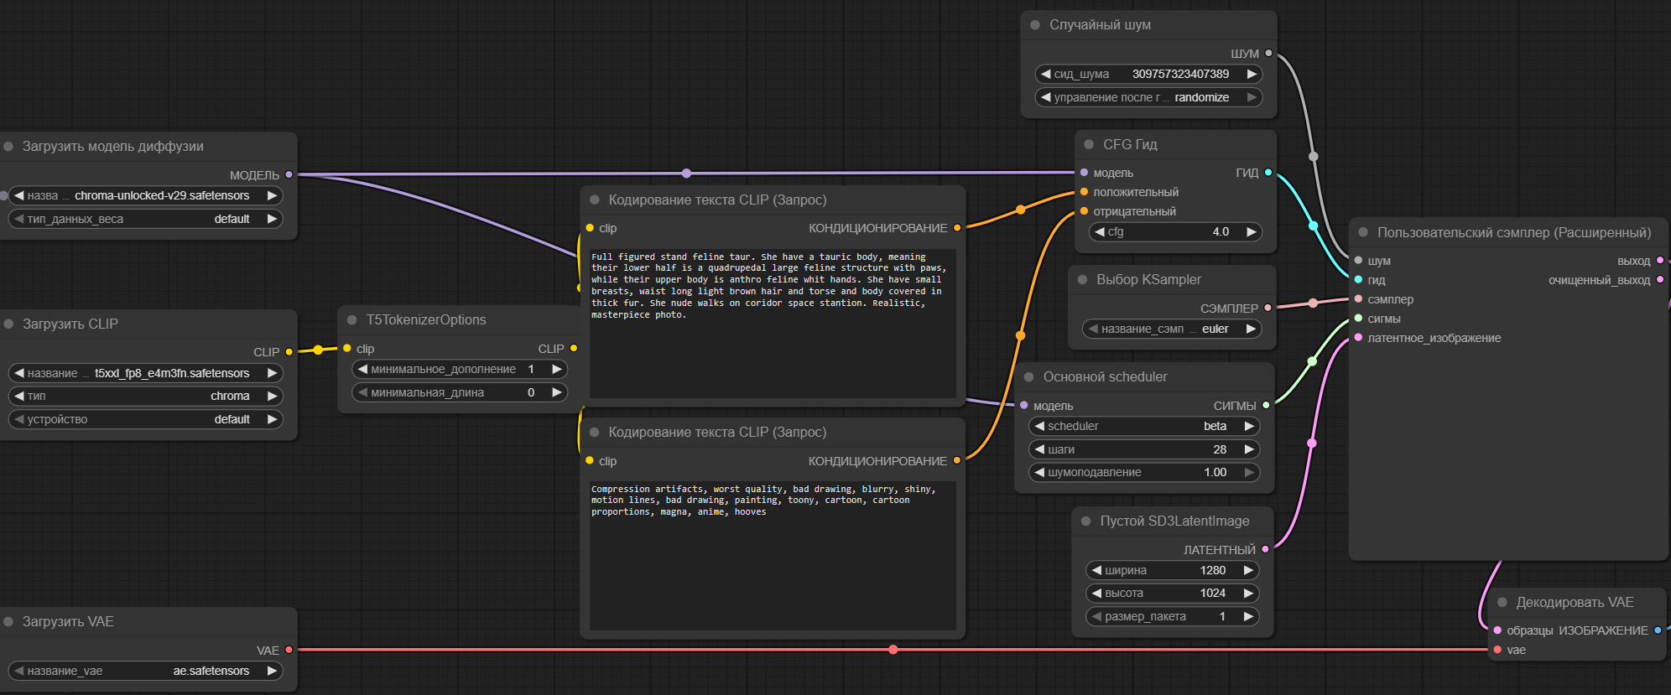Click the шум input port on Пользовательский сэмплер

pyautogui.click(x=1358, y=261)
